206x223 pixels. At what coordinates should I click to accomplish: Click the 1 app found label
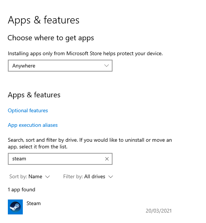[21, 189]
